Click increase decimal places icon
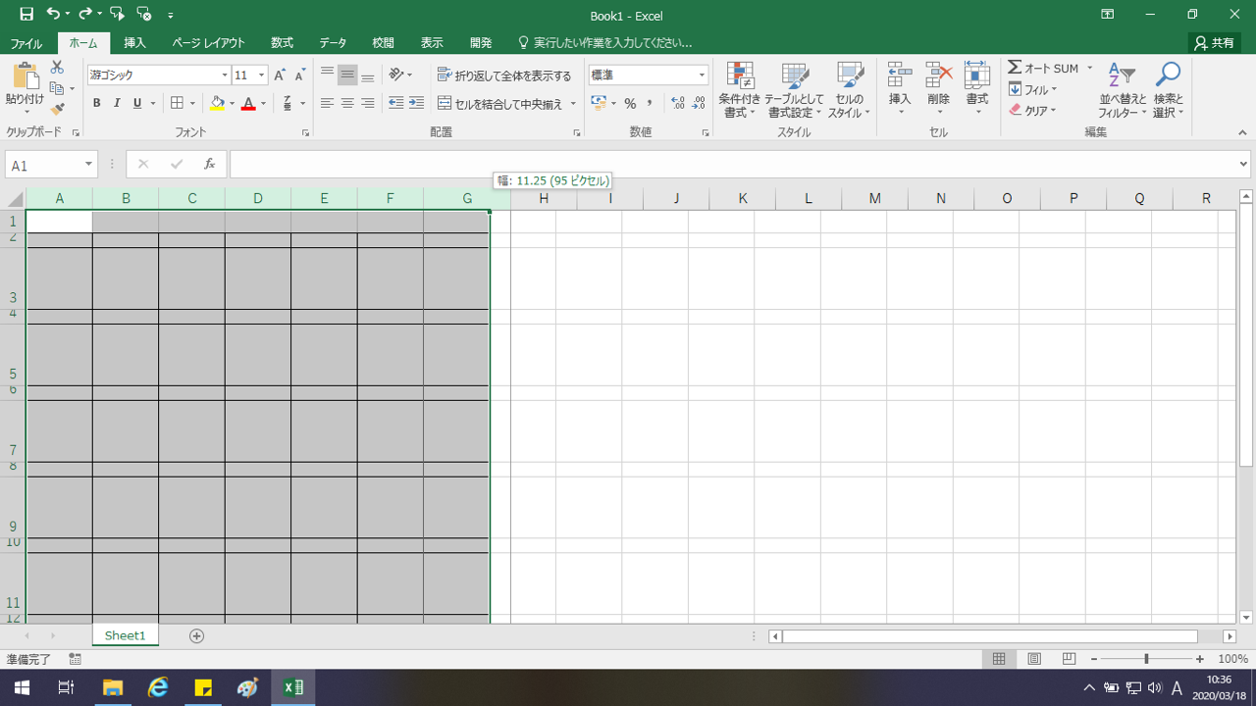This screenshot has height=706, width=1256. tap(678, 103)
